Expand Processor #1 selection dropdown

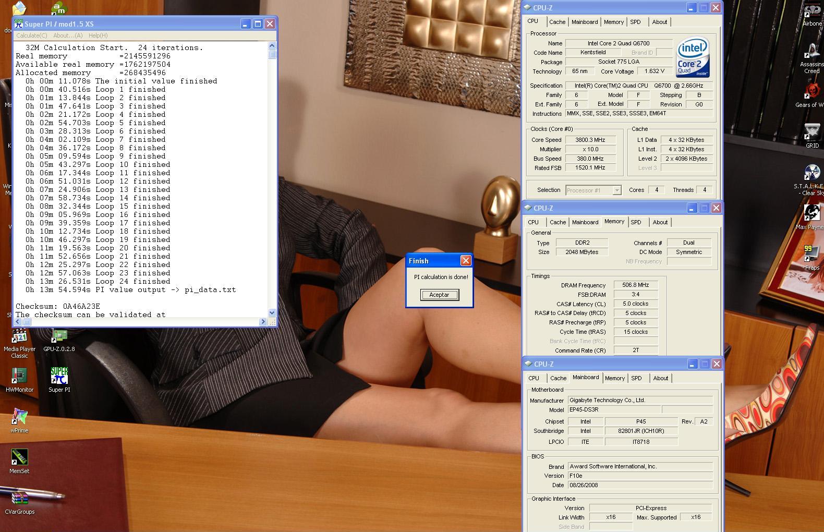click(x=616, y=190)
